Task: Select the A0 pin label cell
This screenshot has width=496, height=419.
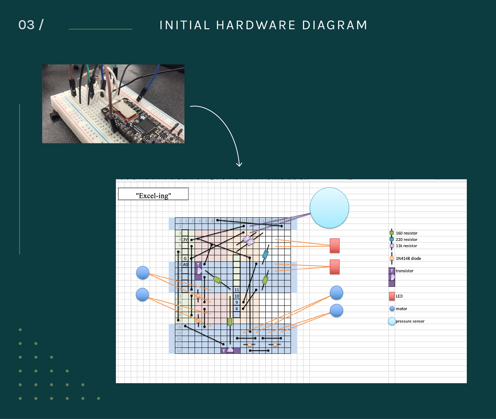Action: pyautogui.click(x=185, y=264)
